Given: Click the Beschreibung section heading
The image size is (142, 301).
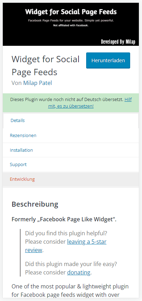Looking at the screenshot, I should [35, 204].
